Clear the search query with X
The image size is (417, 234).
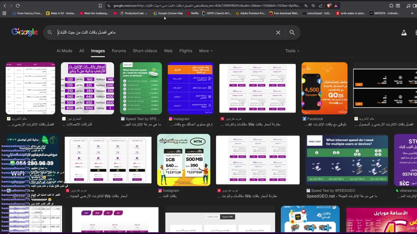click(x=278, y=32)
